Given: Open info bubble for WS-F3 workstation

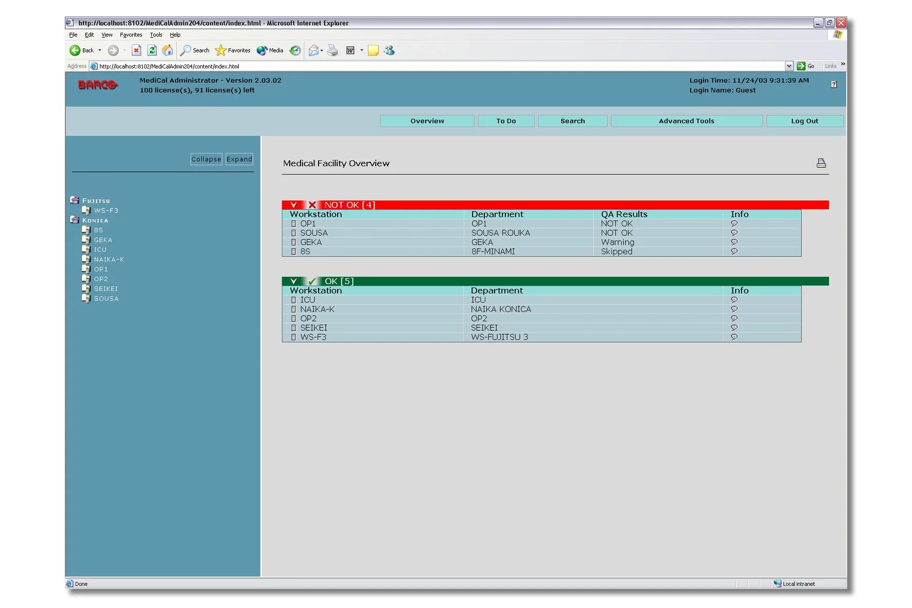Looking at the screenshot, I should tap(734, 337).
